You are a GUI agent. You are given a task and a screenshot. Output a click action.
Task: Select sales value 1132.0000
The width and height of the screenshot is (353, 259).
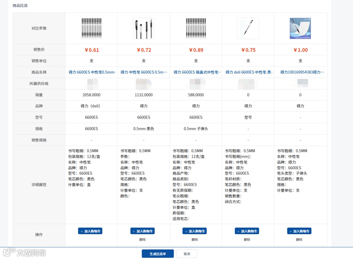(143, 95)
